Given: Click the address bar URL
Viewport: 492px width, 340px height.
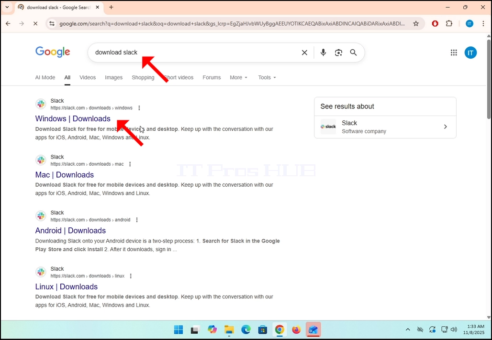Looking at the screenshot, I should point(232,23).
